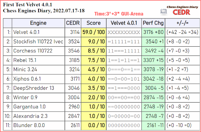This screenshot has width=201, height=132.
Task: Click the performance cell 3078 -19
Action: [153, 70]
